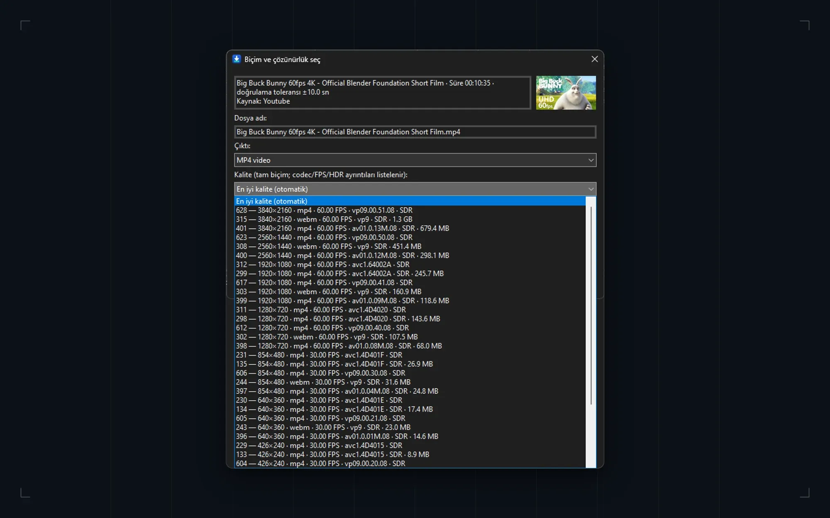The image size is (830, 518).
Task: Pick format 396 640×360 av01 14.6 MB
Action: point(410,436)
